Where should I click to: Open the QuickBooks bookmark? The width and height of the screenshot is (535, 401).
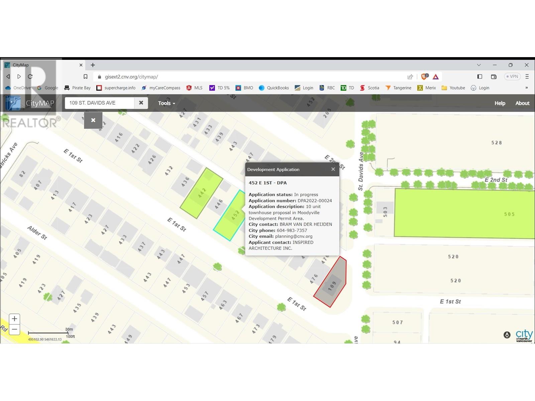[274, 88]
